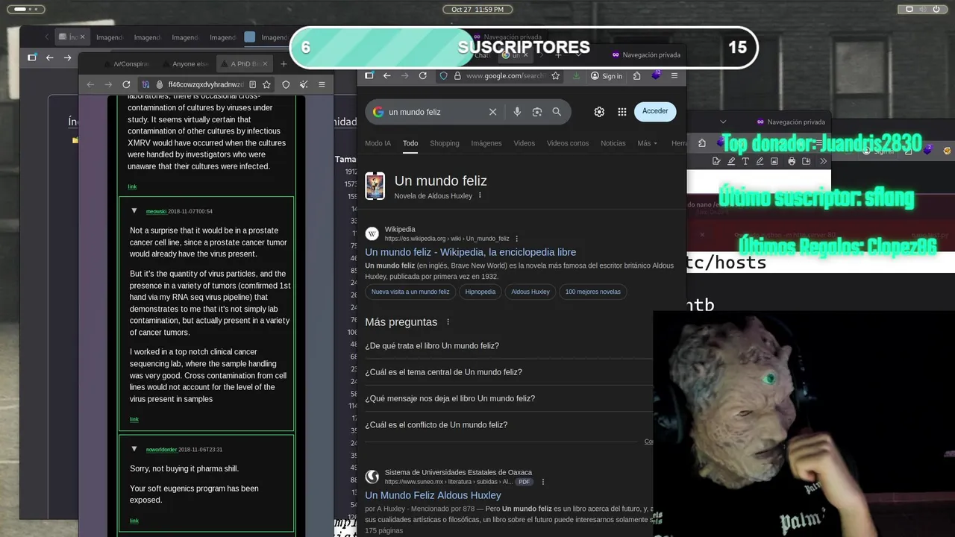The height and width of the screenshot is (537, 955).
Task: Reload the onion site page
Action: click(x=126, y=84)
